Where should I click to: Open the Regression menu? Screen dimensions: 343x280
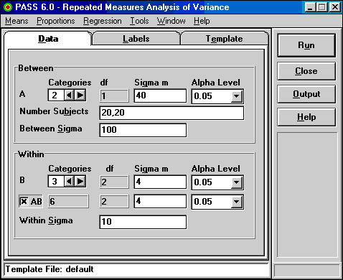pos(103,21)
